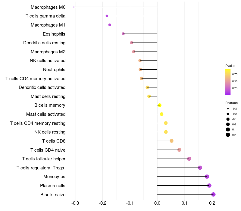241x211 pixels.
Task: Click the yellow B cells memory dot
Action: coord(160,105)
